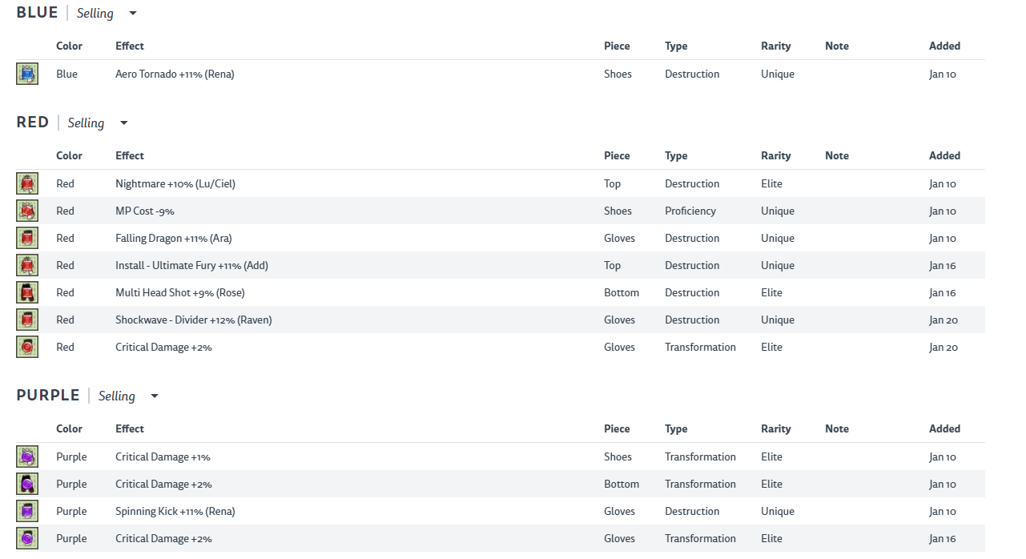Click the blue shoes icon for Aero Tornado

coord(27,74)
